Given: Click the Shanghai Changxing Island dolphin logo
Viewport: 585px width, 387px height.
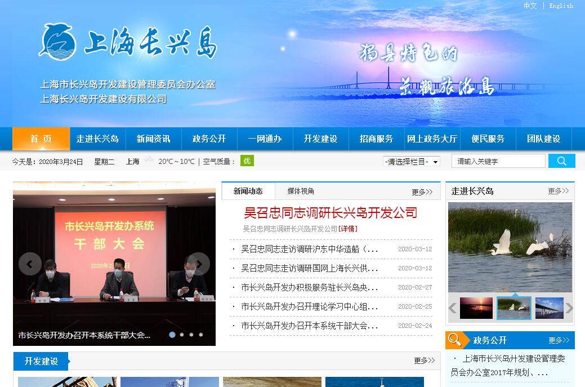Looking at the screenshot, I should 58,42.
